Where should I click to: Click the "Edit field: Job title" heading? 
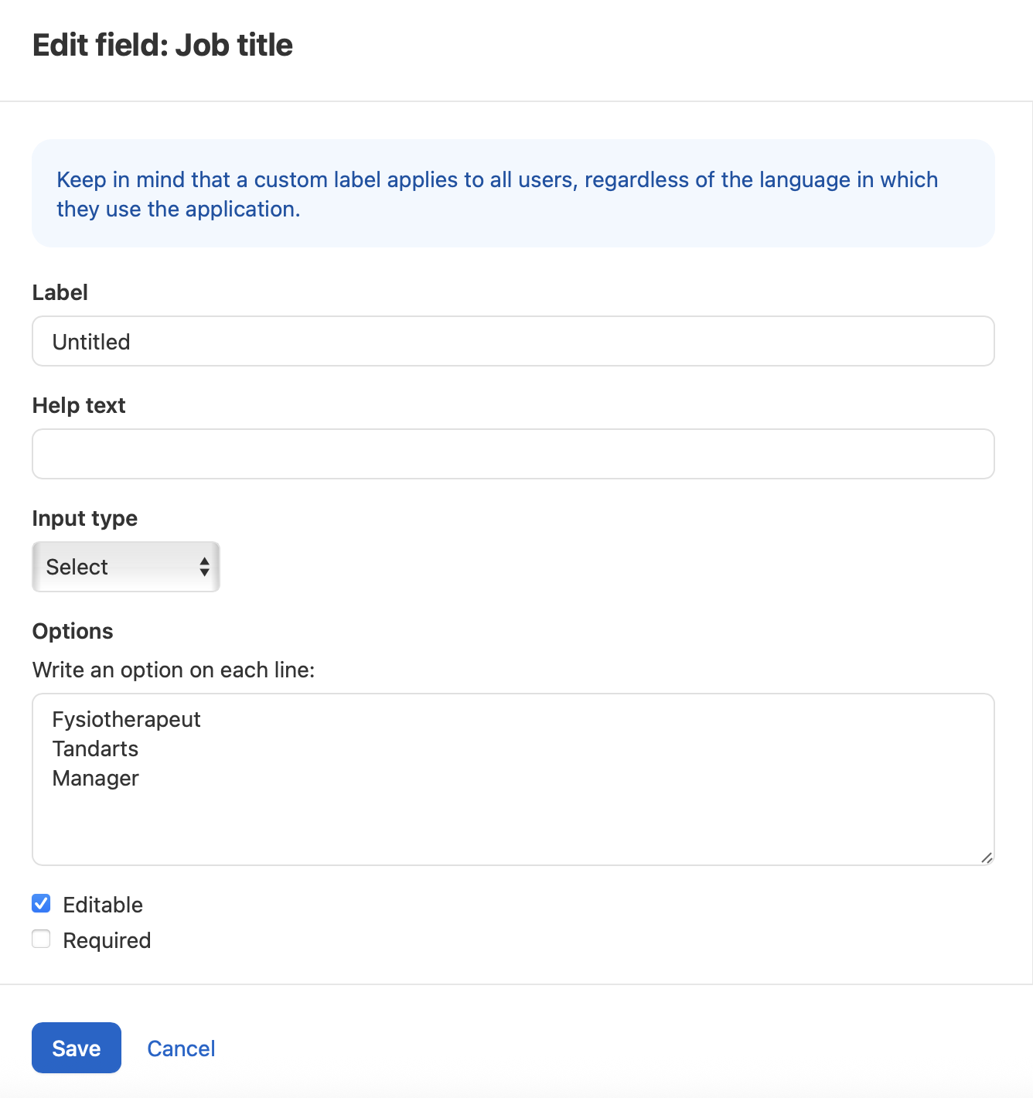pyautogui.click(x=162, y=45)
